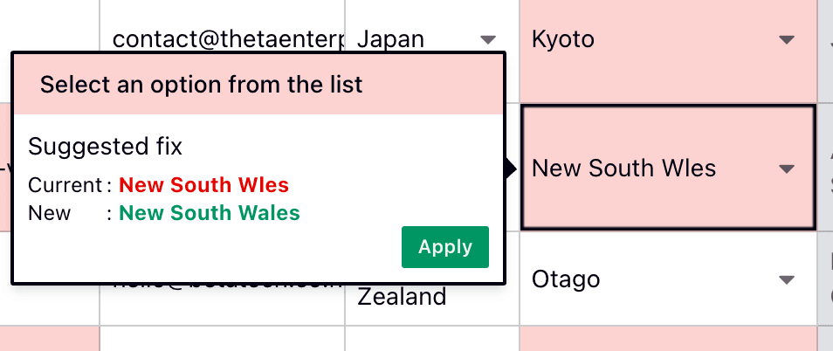Open the Japan country dropdown arrow
The height and width of the screenshot is (351, 833).
pos(488,39)
